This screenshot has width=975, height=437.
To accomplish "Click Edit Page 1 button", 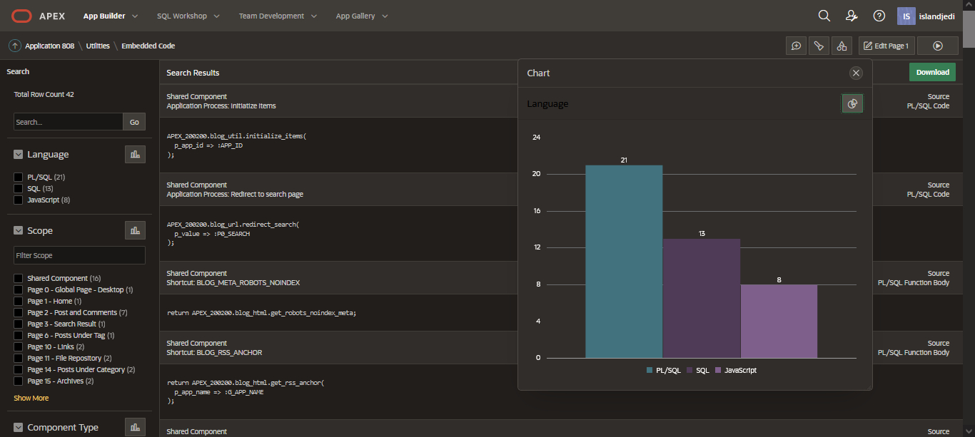I will pos(886,46).
